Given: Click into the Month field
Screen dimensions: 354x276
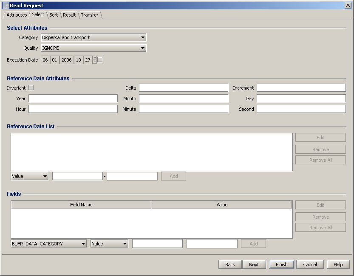Looking at the screenshot, I should click(x=183, y=99).
